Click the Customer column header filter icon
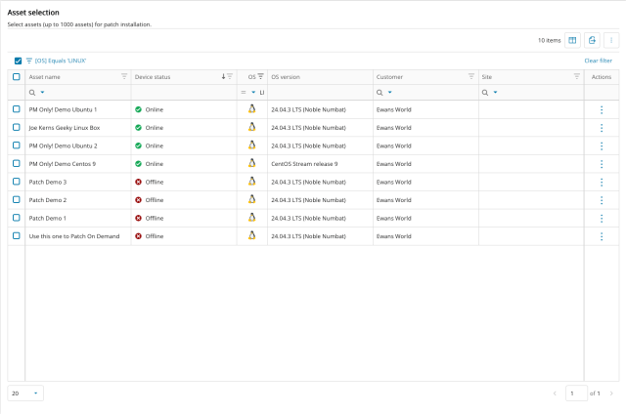This screenshot has width=626, height=414. pos(471,76)
